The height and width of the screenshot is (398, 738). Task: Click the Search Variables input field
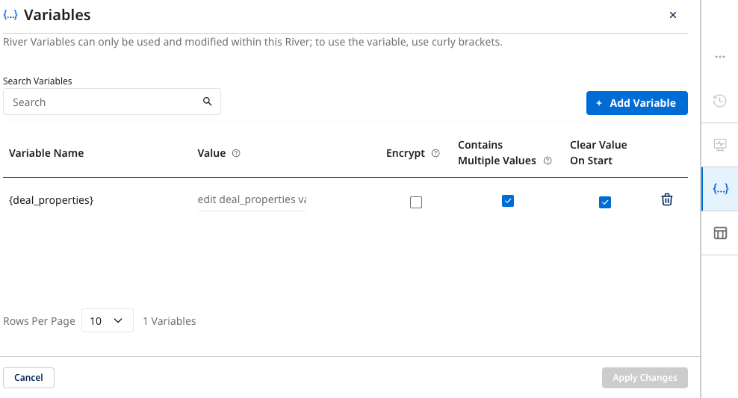click(105, 102)
